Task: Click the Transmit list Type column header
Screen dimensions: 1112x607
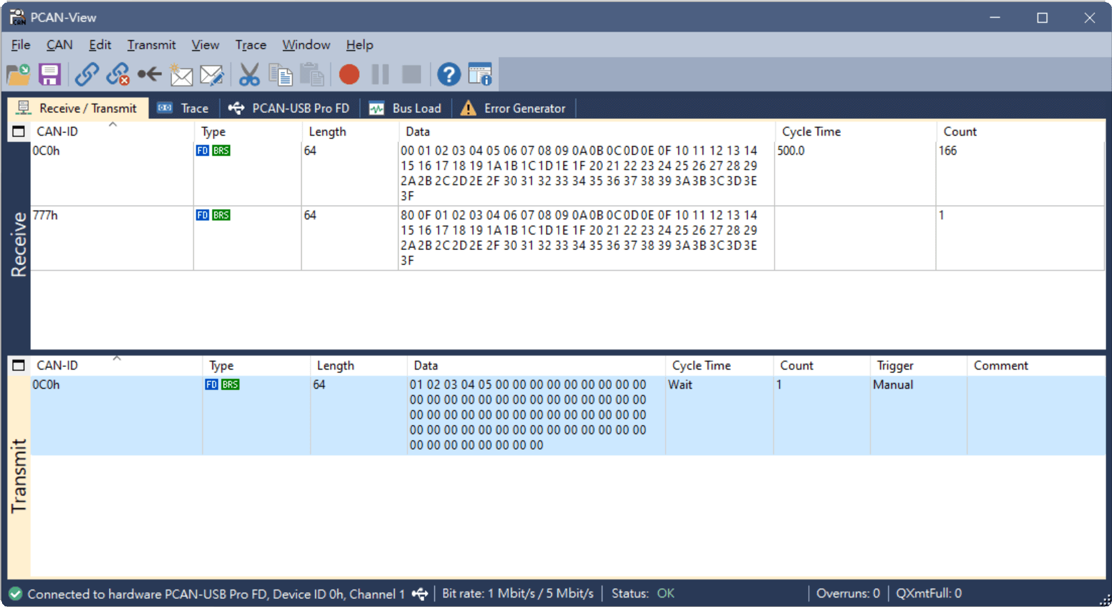Action: [x=256, y=365]
